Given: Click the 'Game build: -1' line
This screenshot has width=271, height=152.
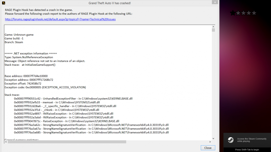Looking at the screenshot, I should click(14, 38).
